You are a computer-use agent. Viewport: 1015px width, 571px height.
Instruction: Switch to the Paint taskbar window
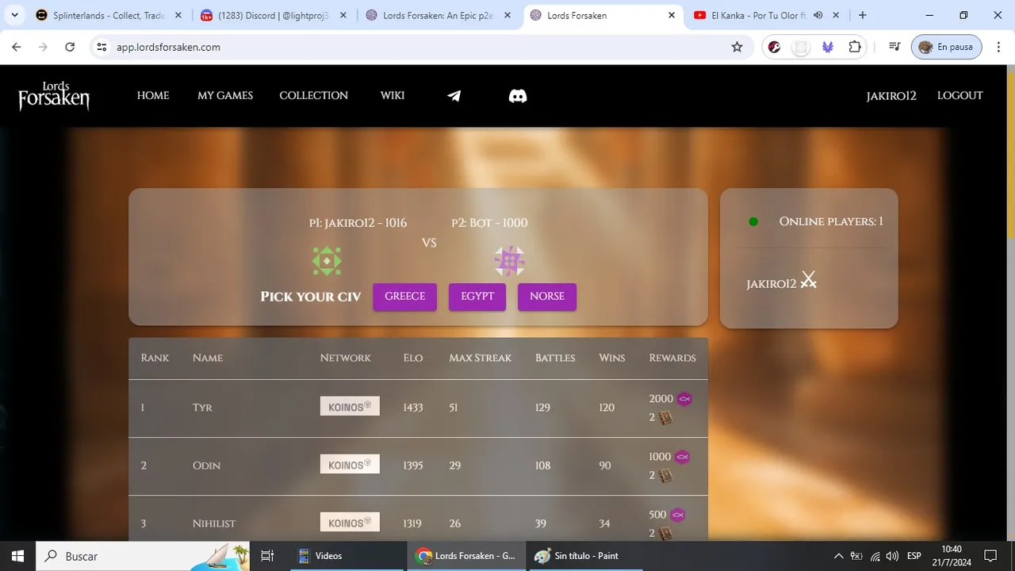585,556
